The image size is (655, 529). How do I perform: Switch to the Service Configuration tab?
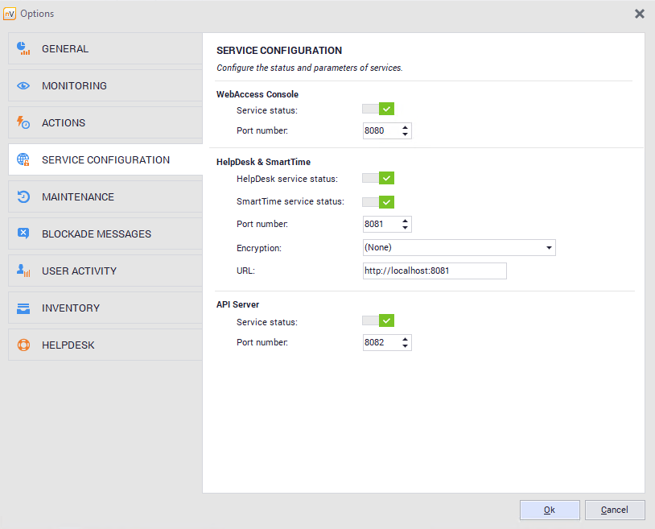[x=105, y=160]
